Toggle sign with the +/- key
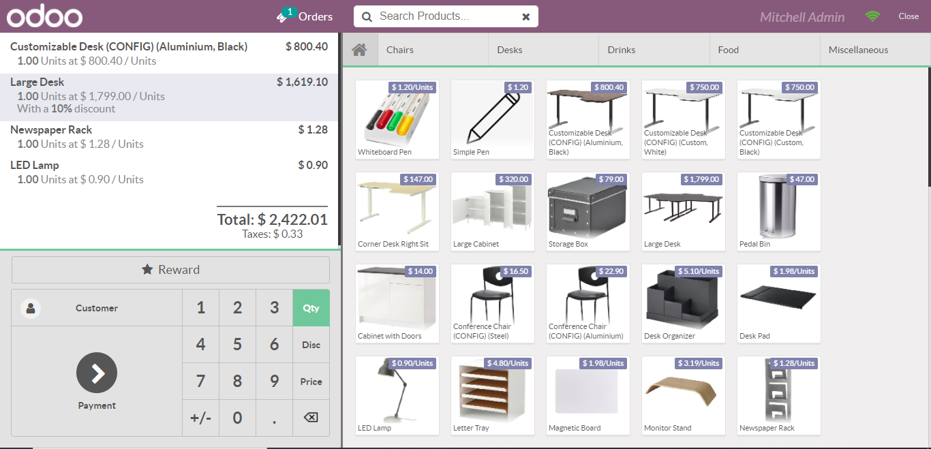This screenshot has width=931, height=449. (200, 418)
